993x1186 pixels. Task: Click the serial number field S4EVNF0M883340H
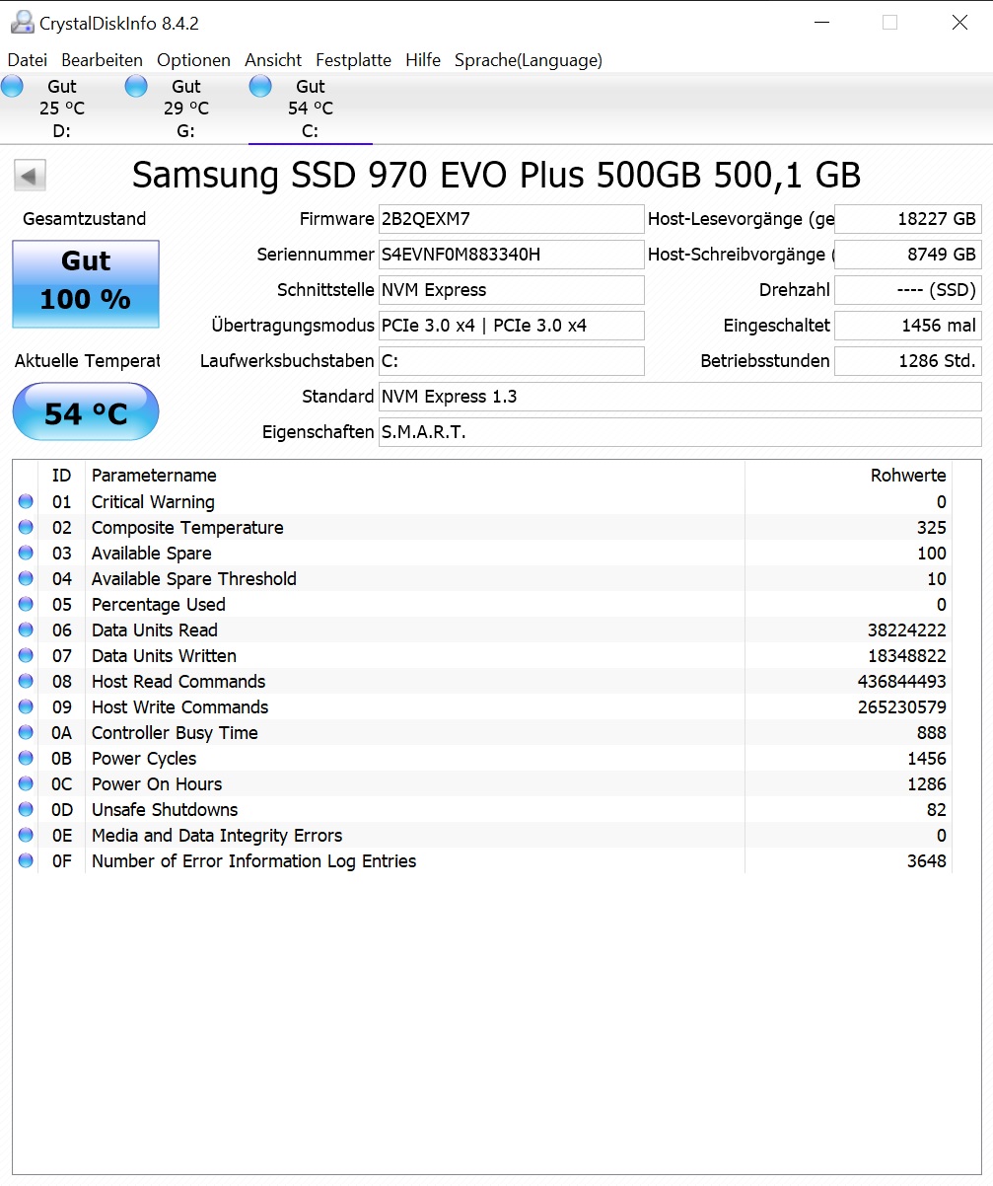point(512,255)
